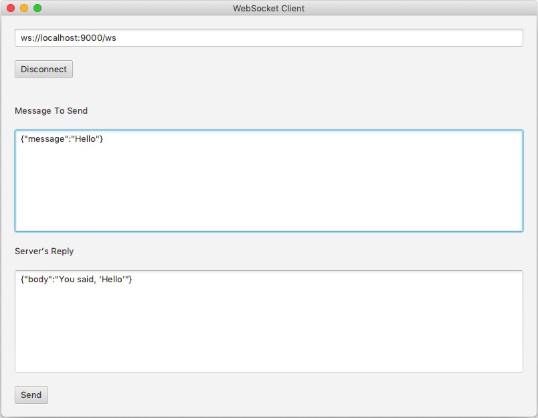Viewport: 538px width, 418px height.
Task: Close the WebSocket Client window
Action: click(x=11, y=8)
